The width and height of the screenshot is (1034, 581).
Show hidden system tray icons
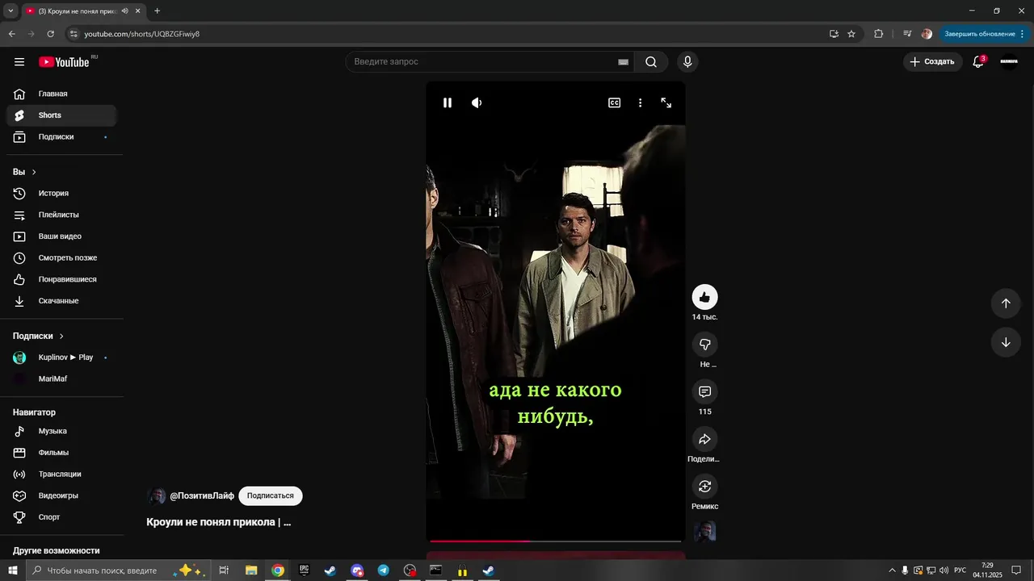click(x=892, y=571)
